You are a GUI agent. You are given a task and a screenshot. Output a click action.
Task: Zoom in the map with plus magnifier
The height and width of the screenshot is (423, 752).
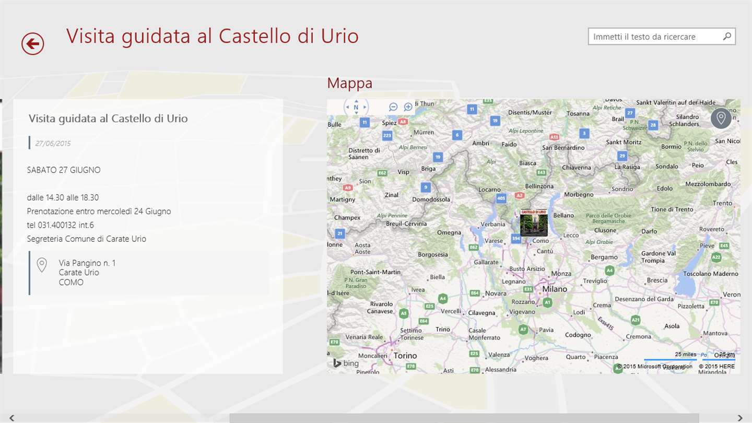click(x=408, y=107)
